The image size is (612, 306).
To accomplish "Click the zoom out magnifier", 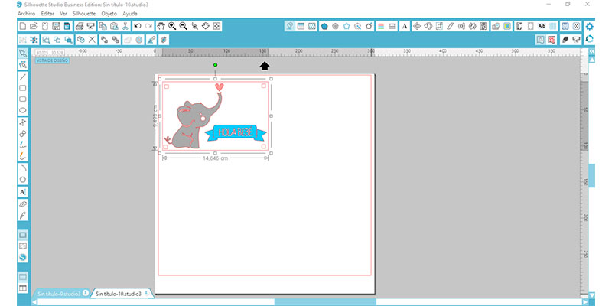I will [x=183, y=26].
